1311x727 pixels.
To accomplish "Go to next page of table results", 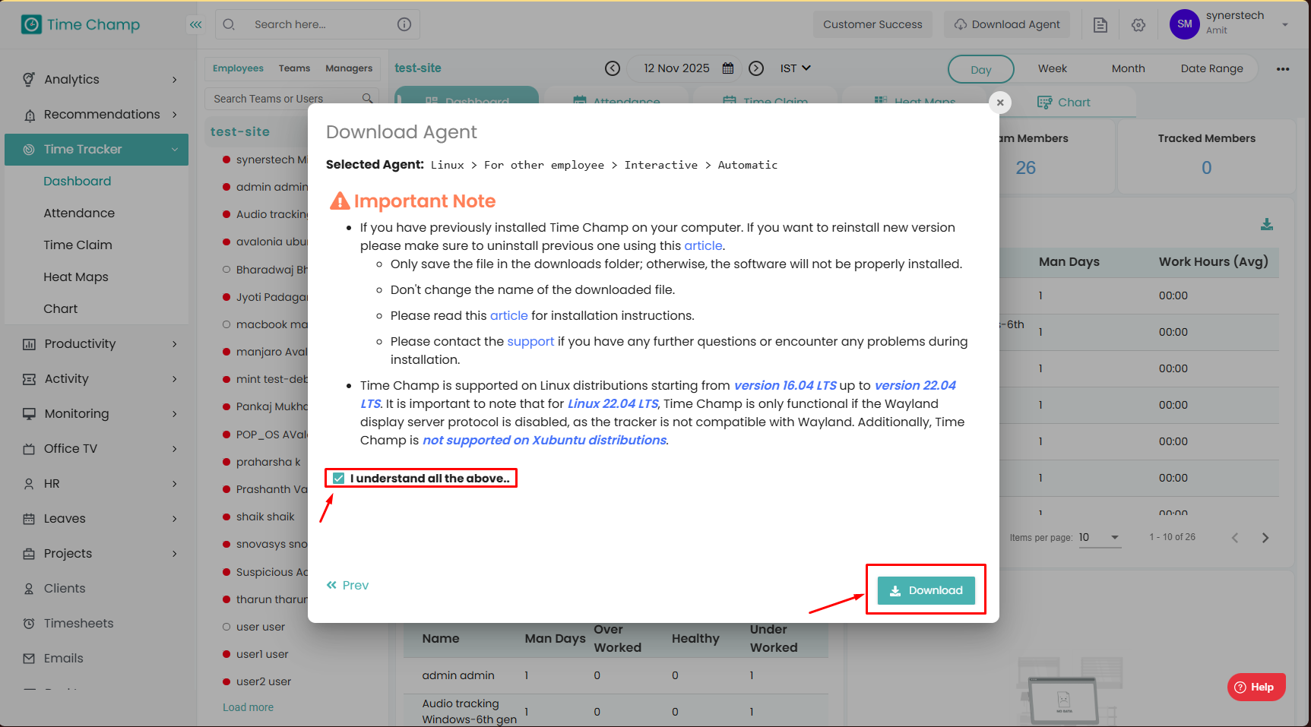I will tap(1265, 538).
